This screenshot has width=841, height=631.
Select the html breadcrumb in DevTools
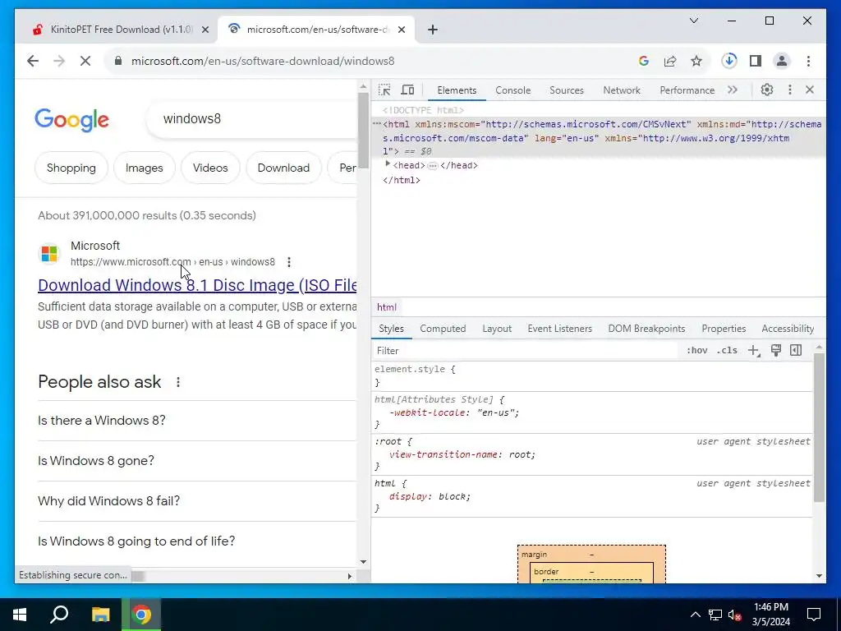(386, 307)
